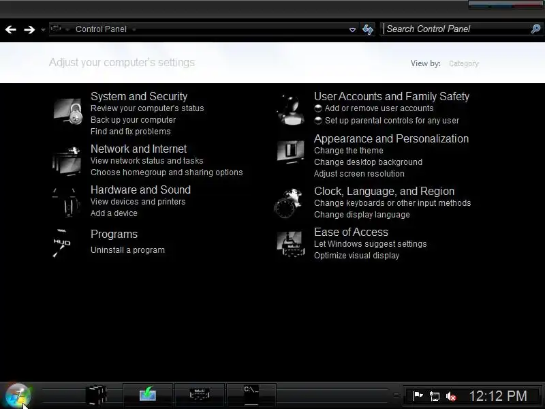Open the View by Category dropdown
The width and height of the screenshot is (545, 409).
point(464,63)
